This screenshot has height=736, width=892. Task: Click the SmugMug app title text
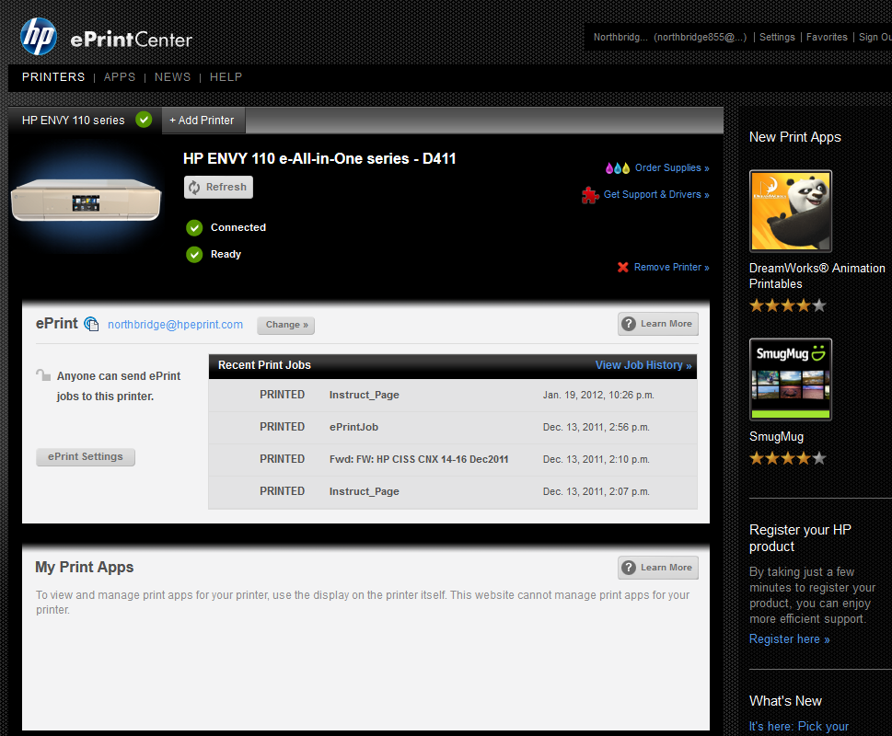(777, 437)
